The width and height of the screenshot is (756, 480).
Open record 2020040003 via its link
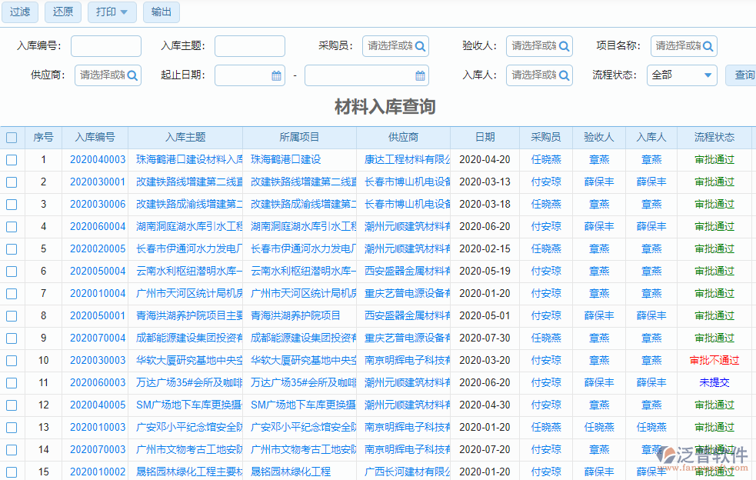tap(97, 159)
